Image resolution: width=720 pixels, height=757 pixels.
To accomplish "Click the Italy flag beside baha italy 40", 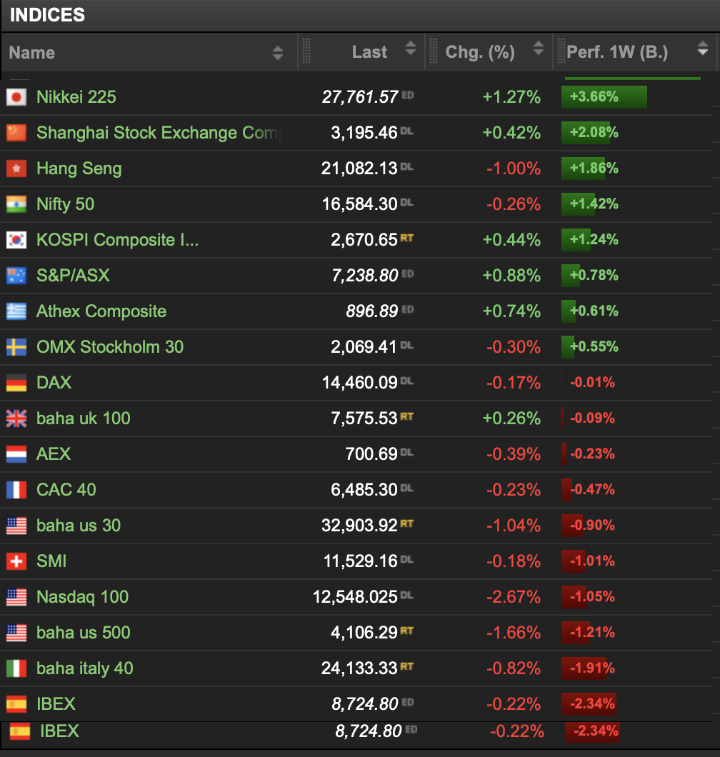I will [x=16, y=668].
